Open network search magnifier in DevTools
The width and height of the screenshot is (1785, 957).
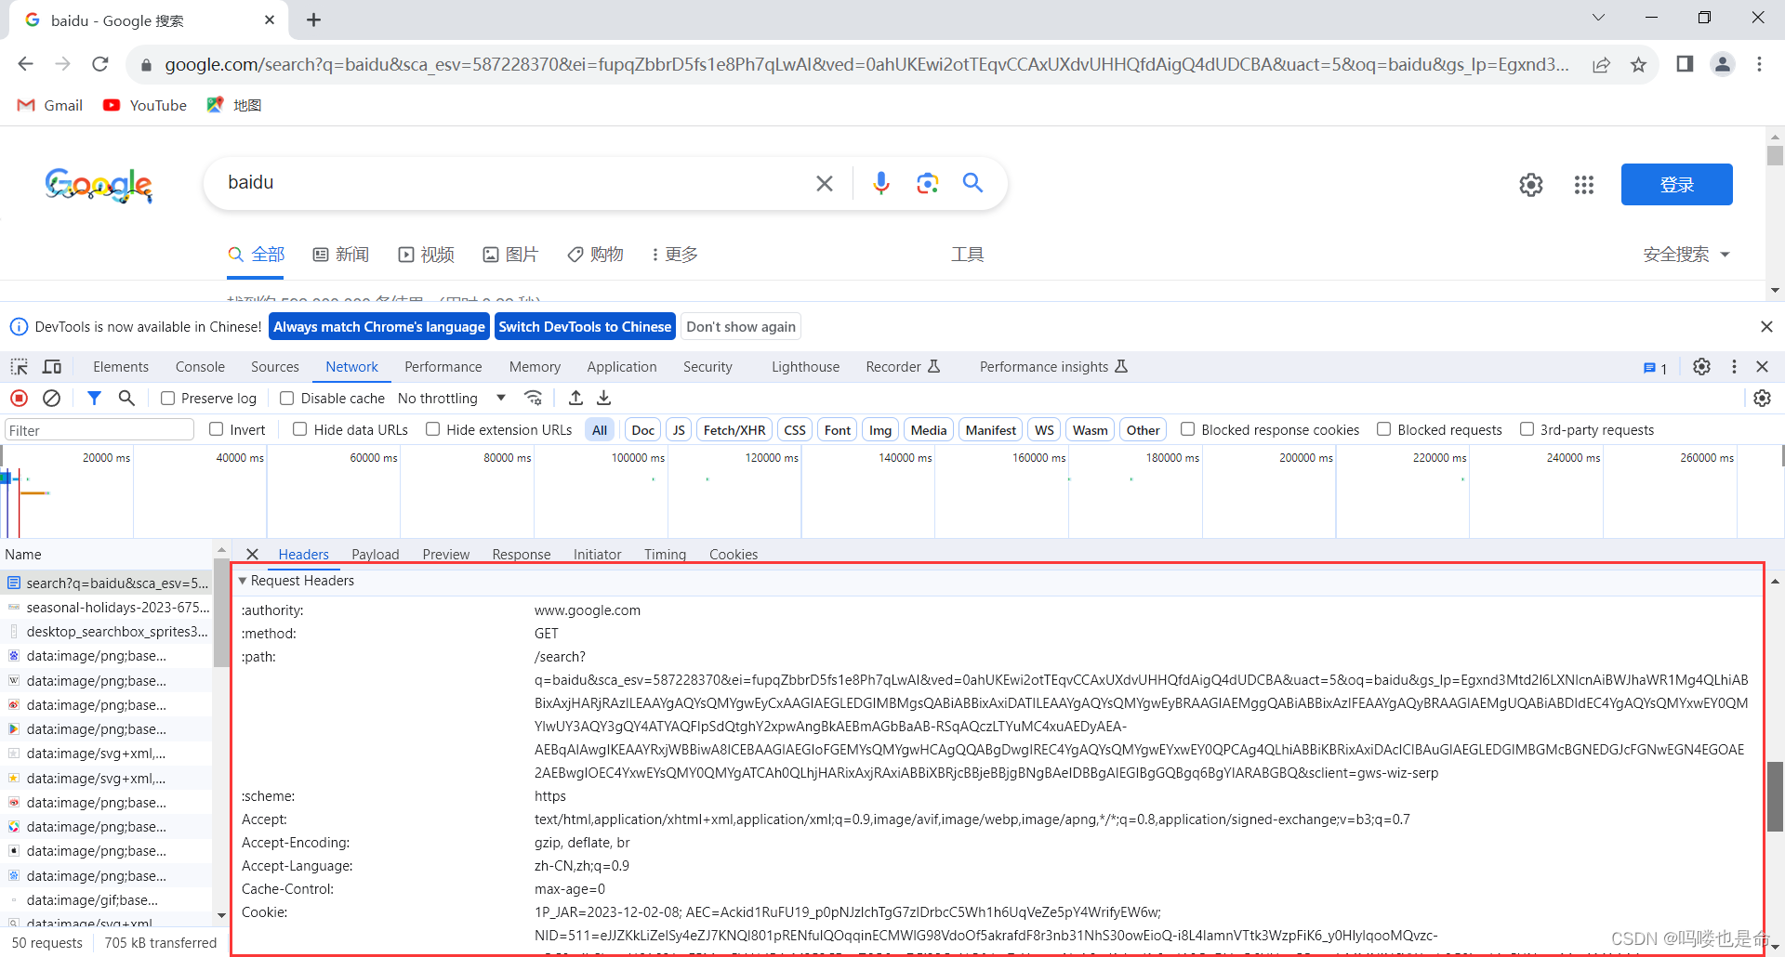[126, 398]
